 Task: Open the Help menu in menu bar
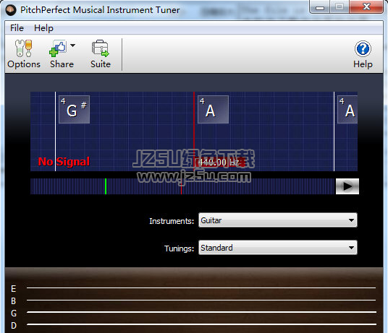[x=43, y=28]
